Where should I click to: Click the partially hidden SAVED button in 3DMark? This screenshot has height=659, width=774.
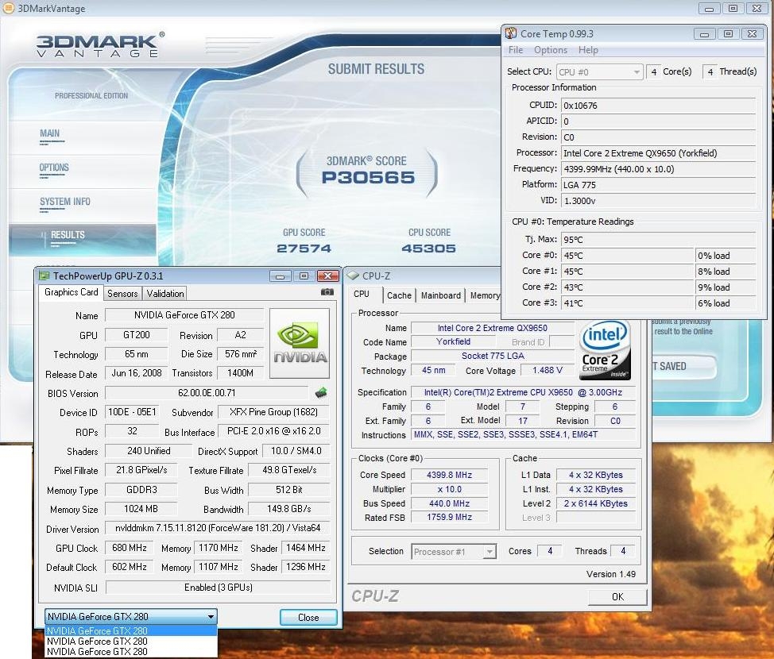[x=683, y=367]
